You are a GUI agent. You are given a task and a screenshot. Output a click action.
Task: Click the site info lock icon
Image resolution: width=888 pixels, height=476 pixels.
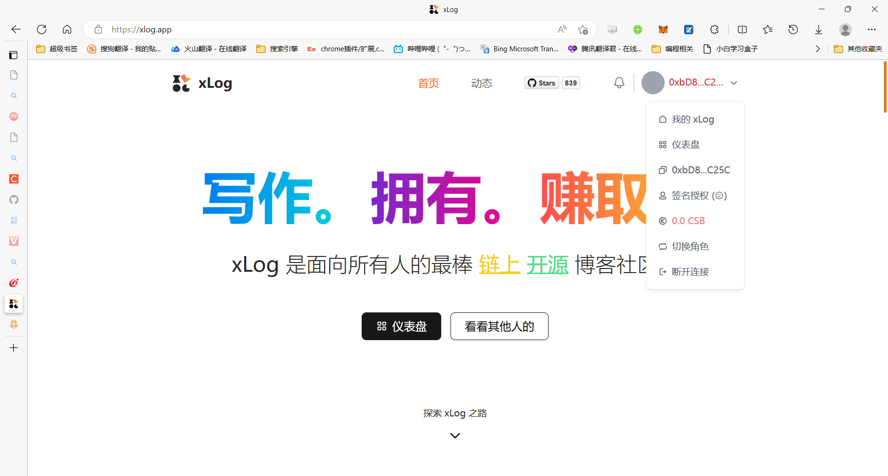pos(98,30)
